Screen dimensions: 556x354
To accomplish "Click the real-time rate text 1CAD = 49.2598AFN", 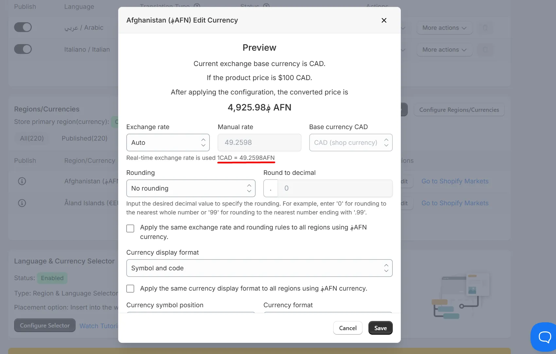I will tap(246, 158).
